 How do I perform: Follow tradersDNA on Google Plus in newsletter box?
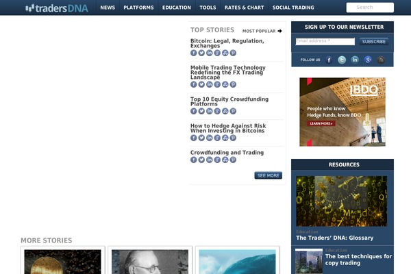click(x=368, y=60)
